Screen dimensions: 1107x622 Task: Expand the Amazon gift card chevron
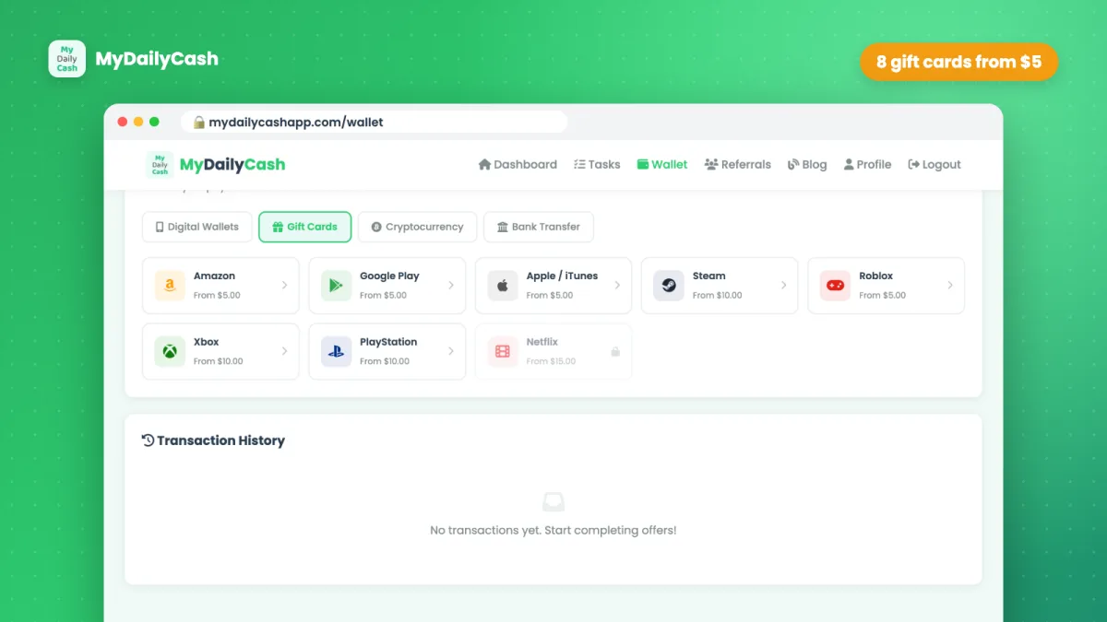point(284,286)
